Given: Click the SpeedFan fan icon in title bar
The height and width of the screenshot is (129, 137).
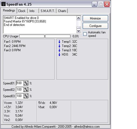Looking at the screenshot, I should point(3,4).
